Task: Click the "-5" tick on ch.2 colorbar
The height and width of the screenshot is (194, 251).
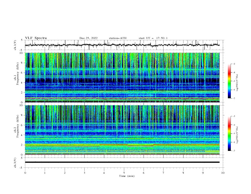Action: [234, 133]
